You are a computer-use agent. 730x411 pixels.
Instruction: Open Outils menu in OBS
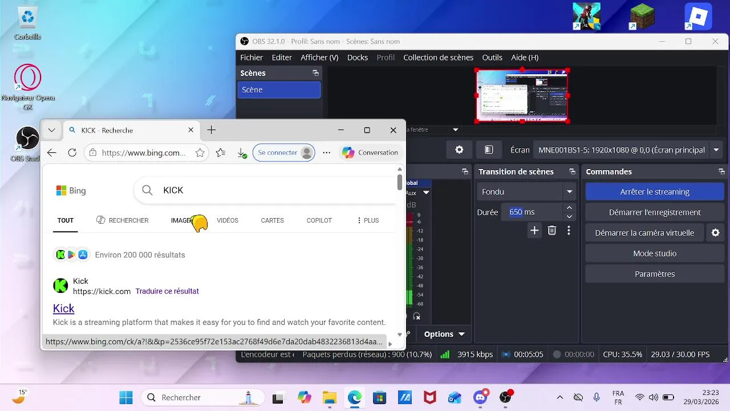pos(492,57)
